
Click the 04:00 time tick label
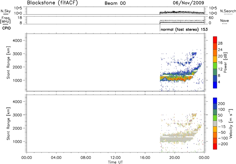[56, 158]
